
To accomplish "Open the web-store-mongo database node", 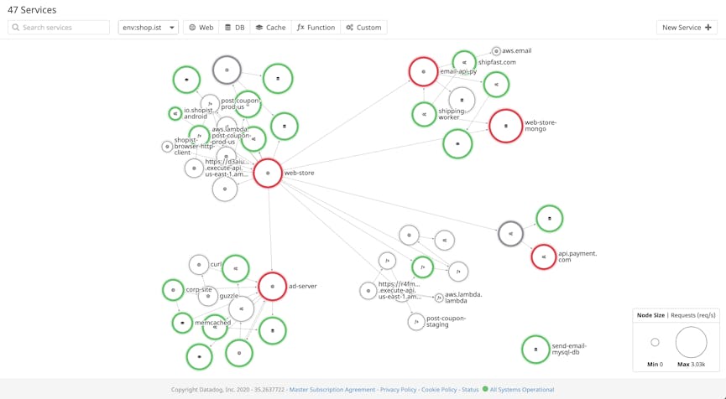I will click(x=505, y=126).
